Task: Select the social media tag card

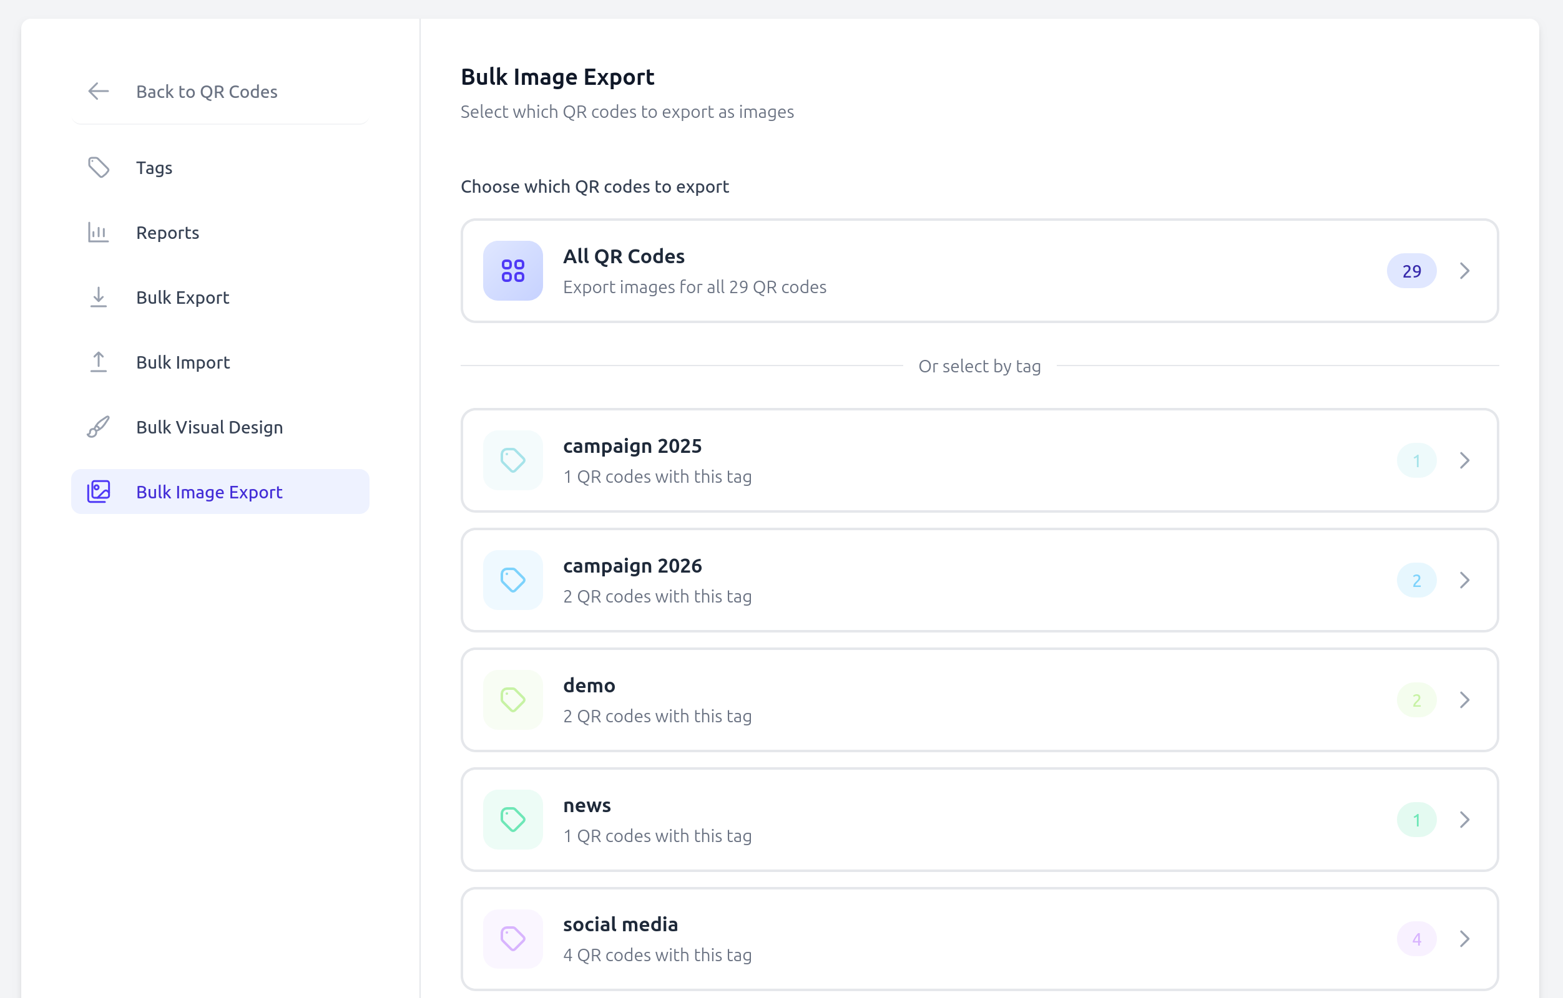Action: tap(974, 938)
